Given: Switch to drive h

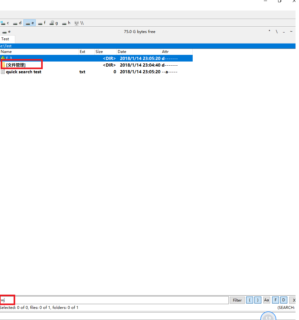Looking at the screenshot, I should 66,23.
